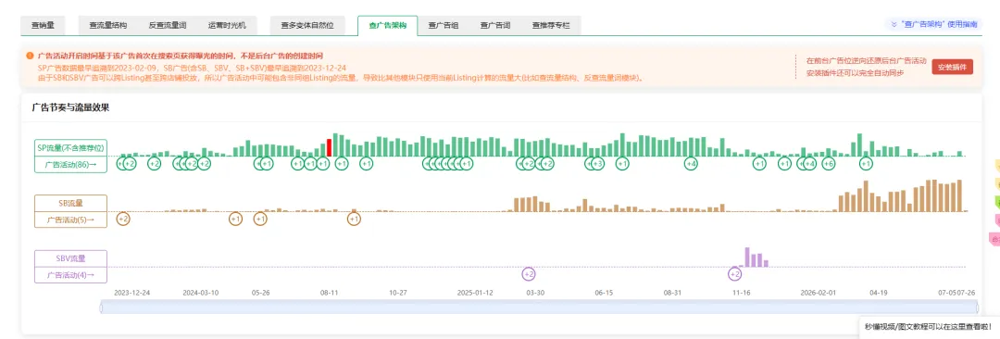Select the SBV流量 label box

click(x=70, y=258)
